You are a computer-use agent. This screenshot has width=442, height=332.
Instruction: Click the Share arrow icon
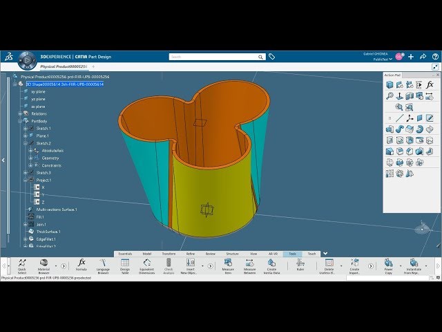[x=423, y=57]
